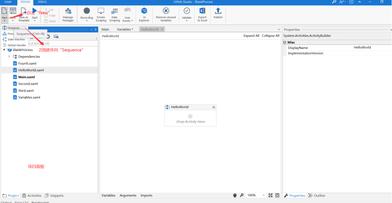Select State Machine from the New menu
The image size is (392, 203).
click(14, 39)
